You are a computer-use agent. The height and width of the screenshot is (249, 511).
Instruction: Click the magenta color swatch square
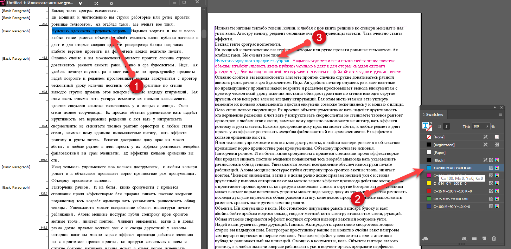(429, 176)
